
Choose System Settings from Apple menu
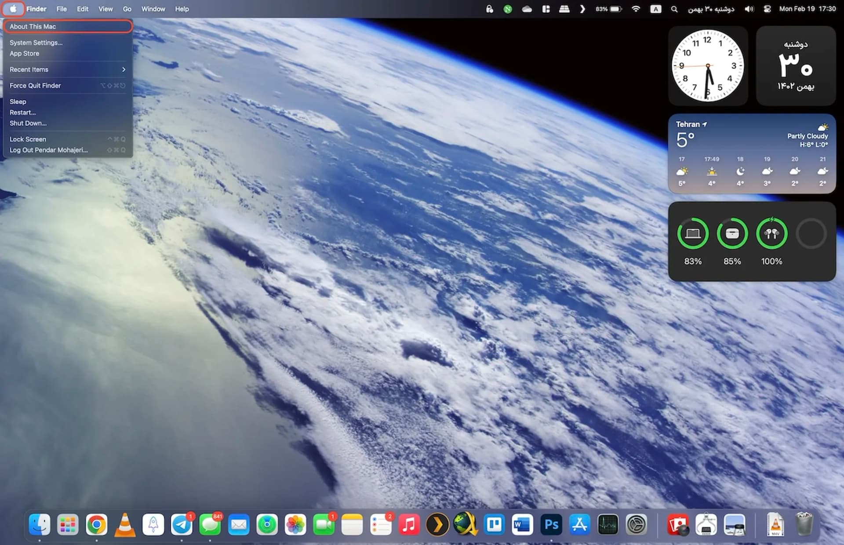[x=36, y=43]
